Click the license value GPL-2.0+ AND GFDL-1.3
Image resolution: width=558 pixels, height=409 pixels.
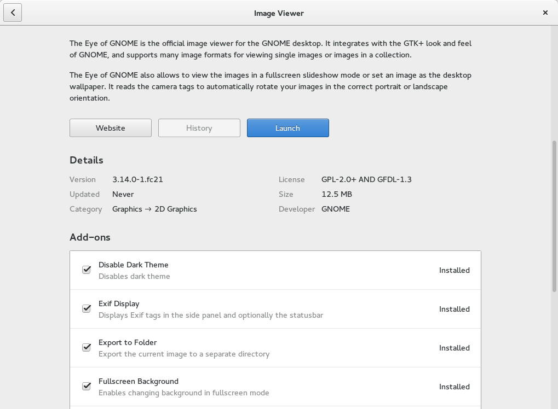366,179
